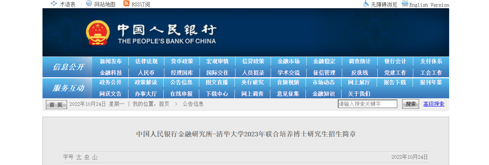This screenshot has height=165, width=489.
Task: Click the wheelchair accessibility icon
Action: point(366,4)
